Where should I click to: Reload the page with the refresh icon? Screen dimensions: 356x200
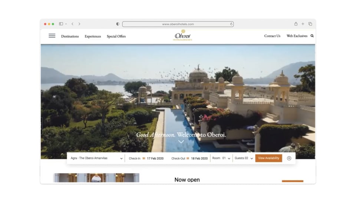click(231, 24)
